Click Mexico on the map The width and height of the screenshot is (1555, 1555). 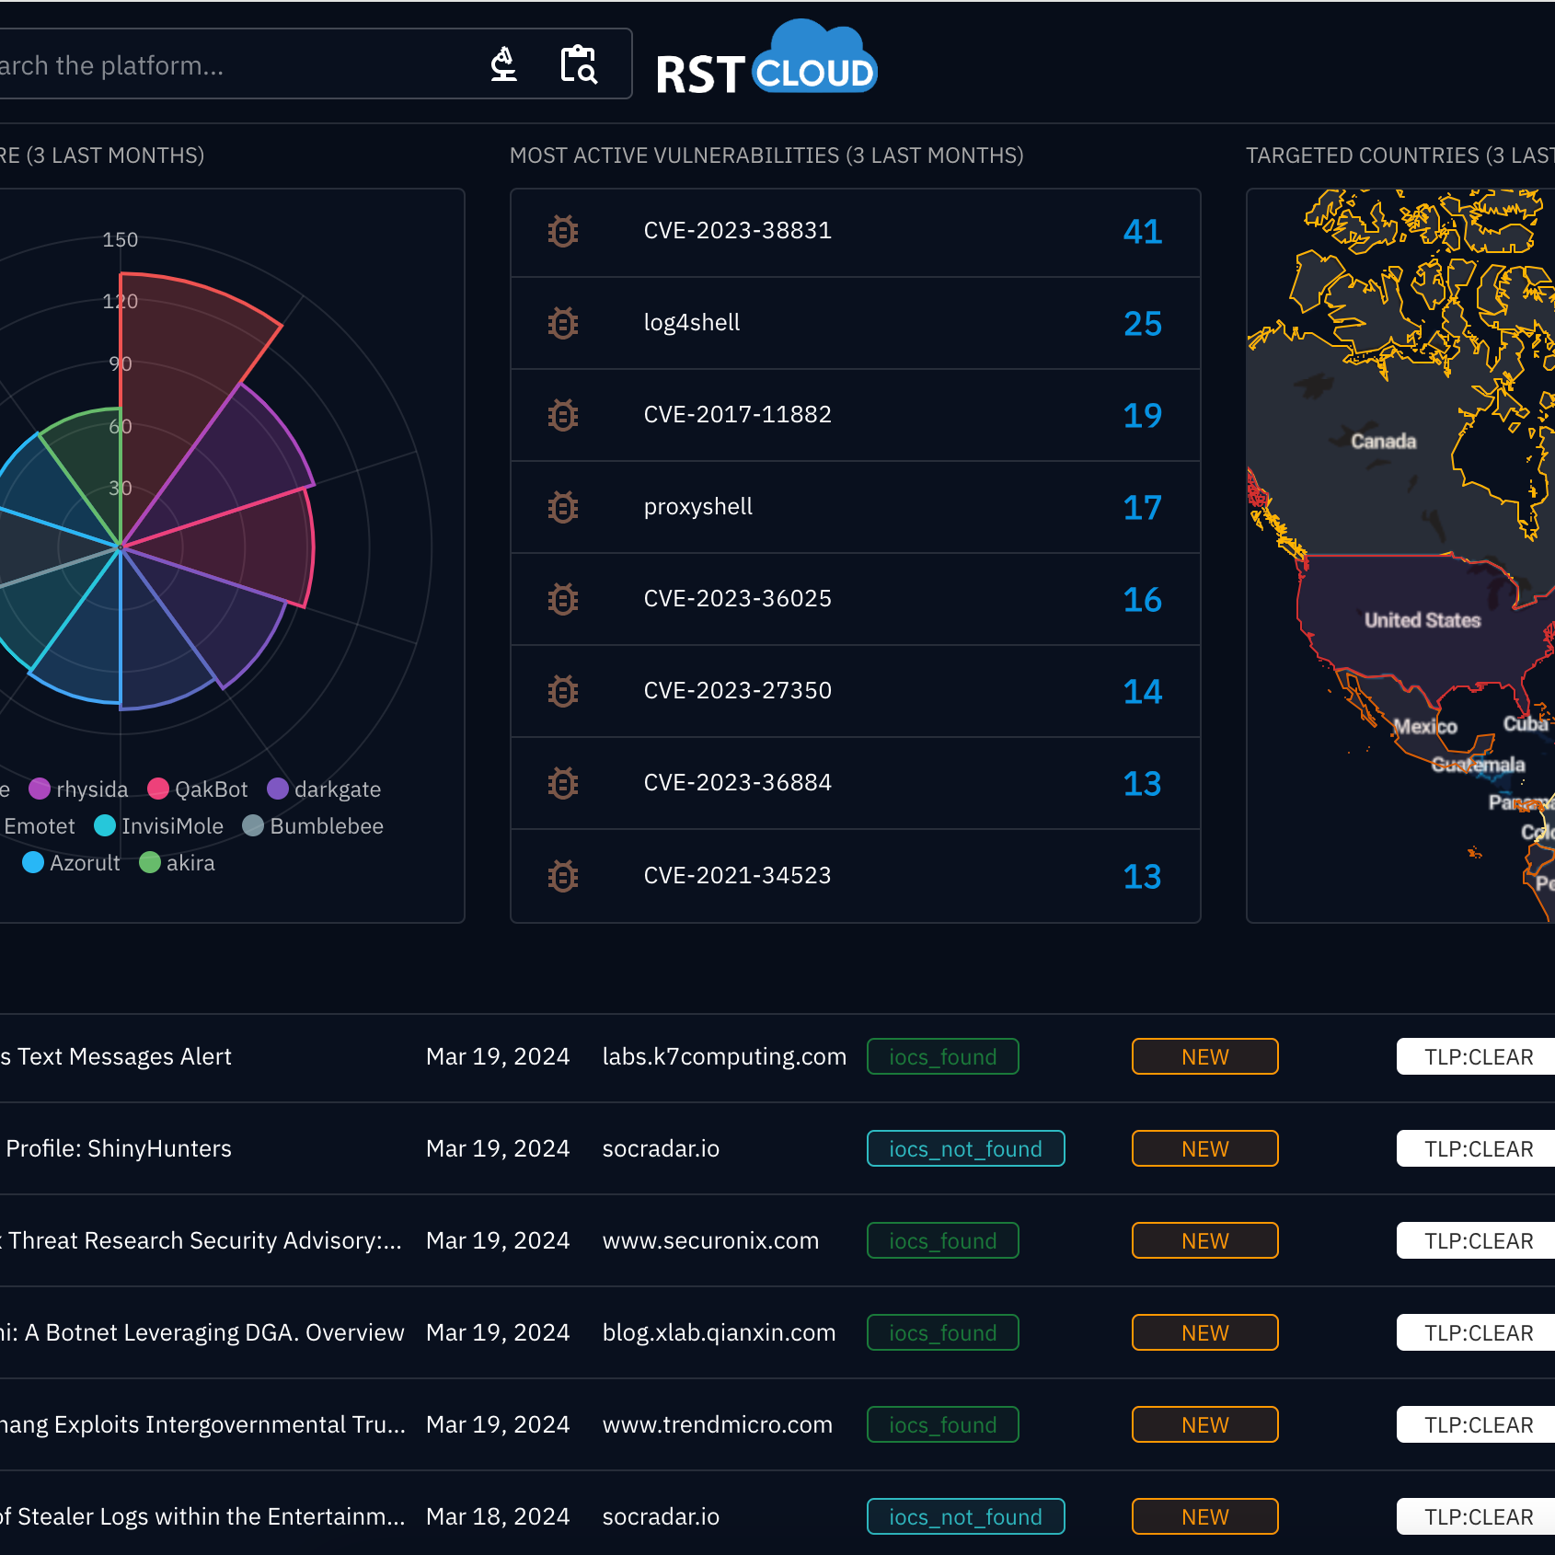pyautogui.click(x=1425, y=727)
